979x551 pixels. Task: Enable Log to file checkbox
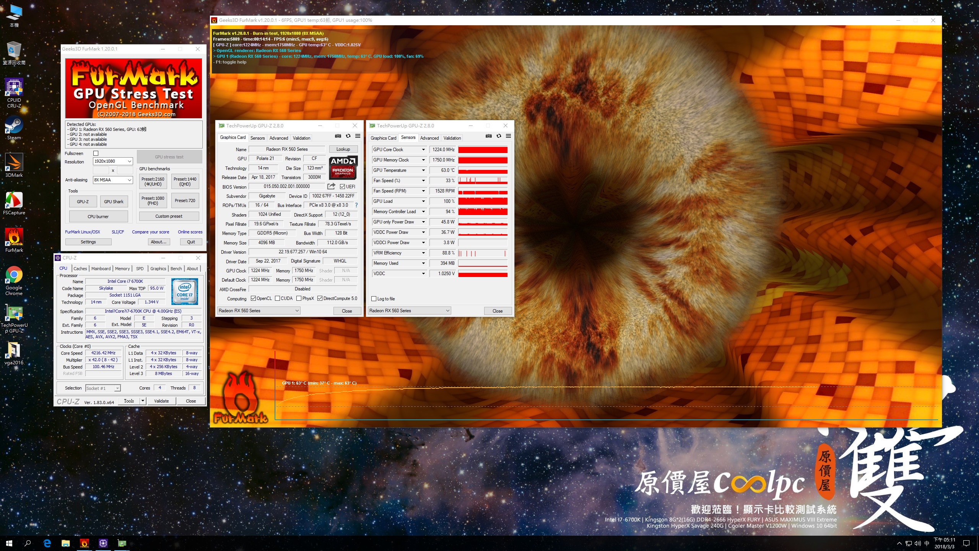point(374,299)
